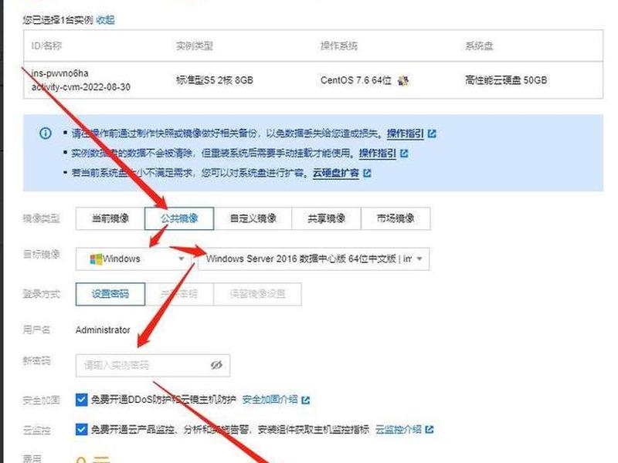
Task: Select the 公共镜像 image type tab
Action: click(179, 218)
